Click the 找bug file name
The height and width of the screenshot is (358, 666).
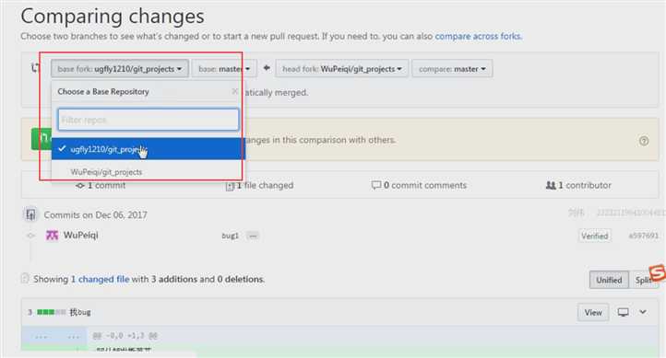80,312
